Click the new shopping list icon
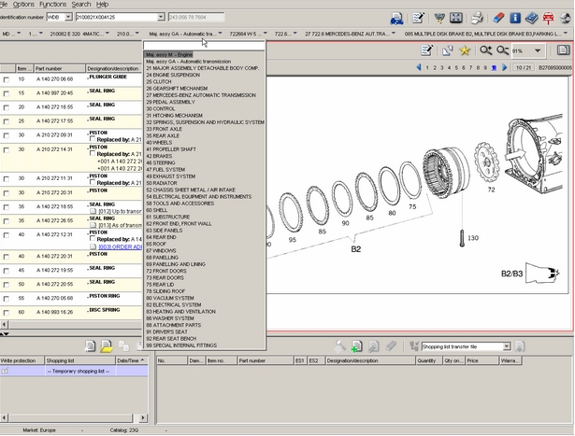 pyautogui.click(x=90, y=346)
